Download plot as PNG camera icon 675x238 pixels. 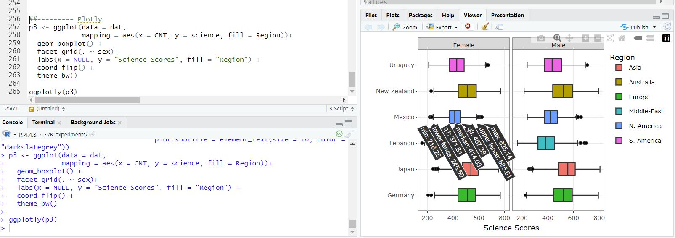[541, 38]
